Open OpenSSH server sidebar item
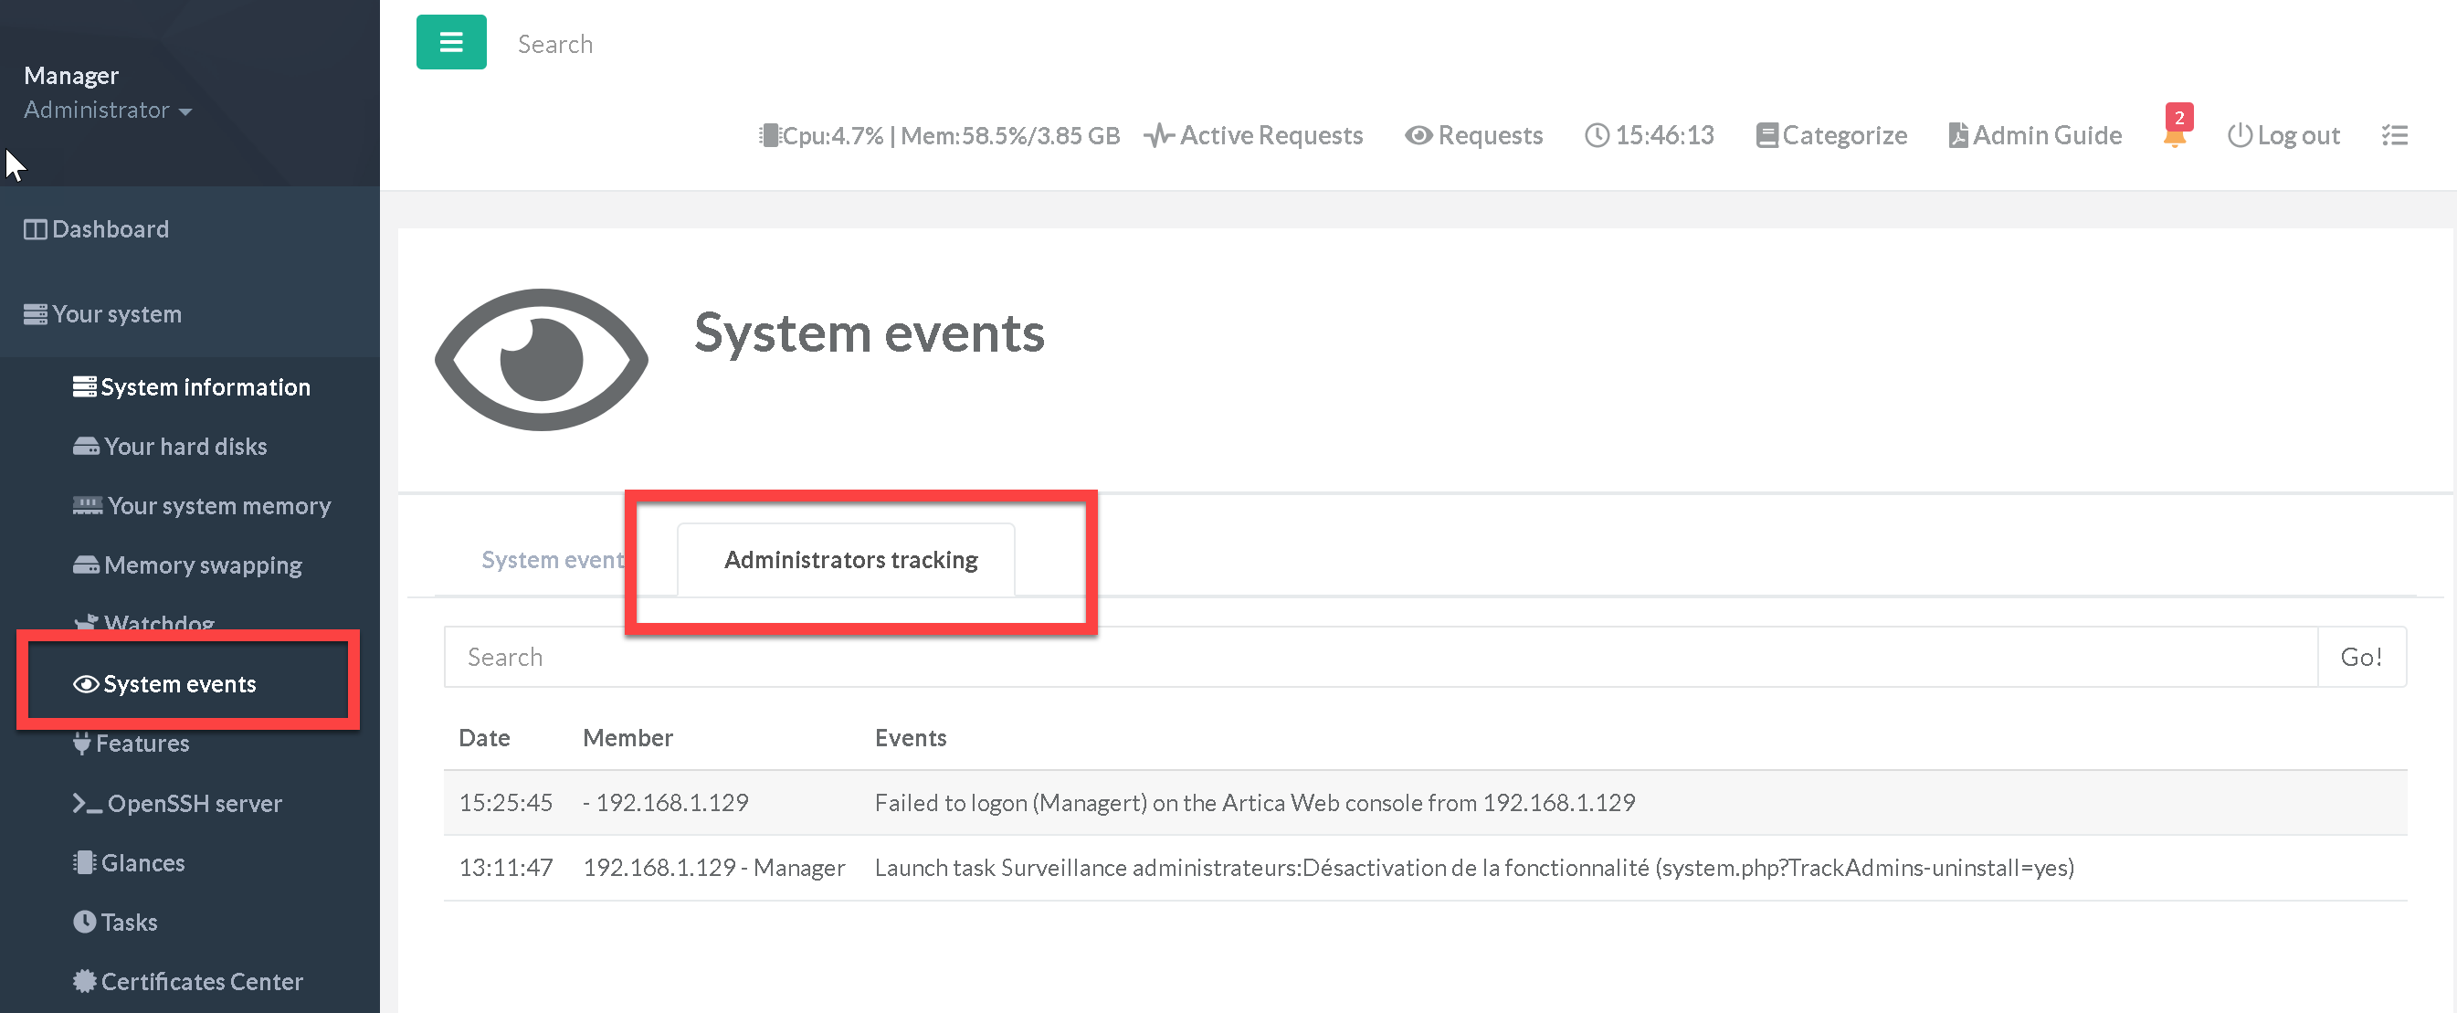 [194, 803]
